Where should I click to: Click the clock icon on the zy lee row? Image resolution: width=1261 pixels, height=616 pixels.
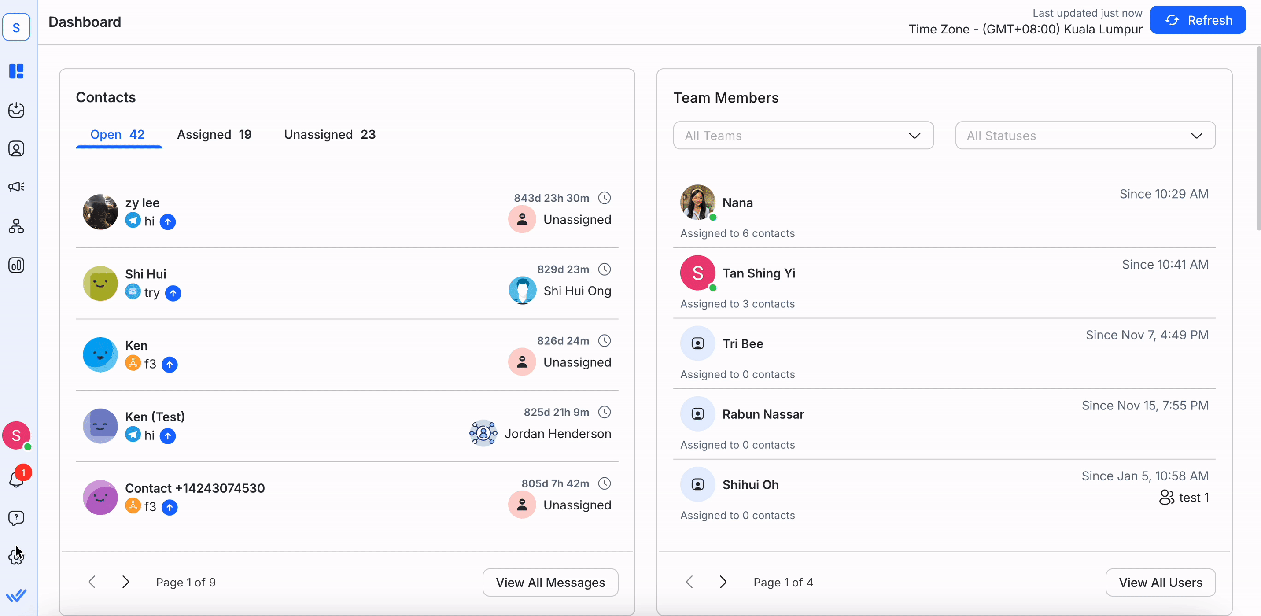point(605,198)
